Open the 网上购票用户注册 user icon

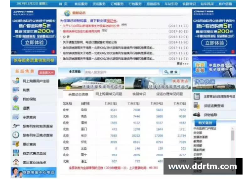click(16, 81)
